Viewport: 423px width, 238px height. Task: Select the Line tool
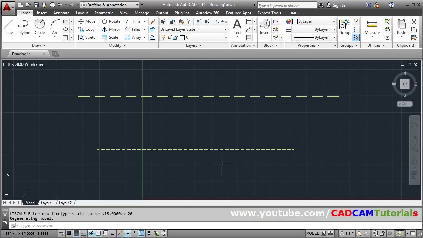tap(9, 26)
